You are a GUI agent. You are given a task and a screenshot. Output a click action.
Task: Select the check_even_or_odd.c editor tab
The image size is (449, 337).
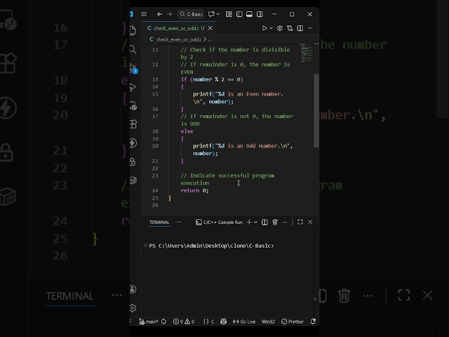tap(180, 28)
